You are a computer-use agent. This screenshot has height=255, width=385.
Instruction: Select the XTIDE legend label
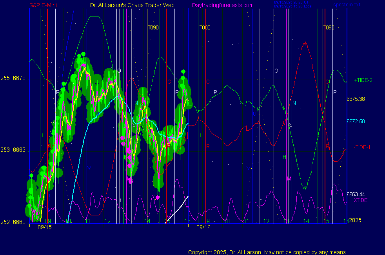point(361,200)
